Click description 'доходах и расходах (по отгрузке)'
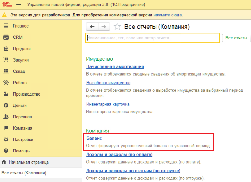 coord(145,178)
